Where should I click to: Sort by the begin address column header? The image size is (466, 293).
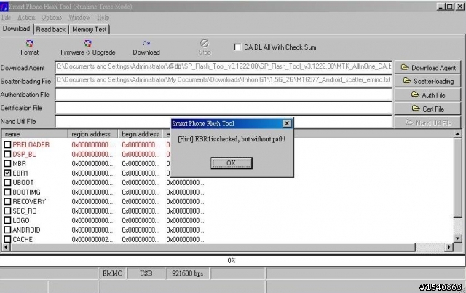[141, 134]
